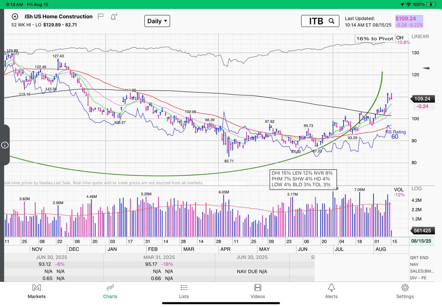Tap the 7.09M volume peak label
Viewport: 442px width, 307px height.
pyautogui.click(x=359, y=190)
